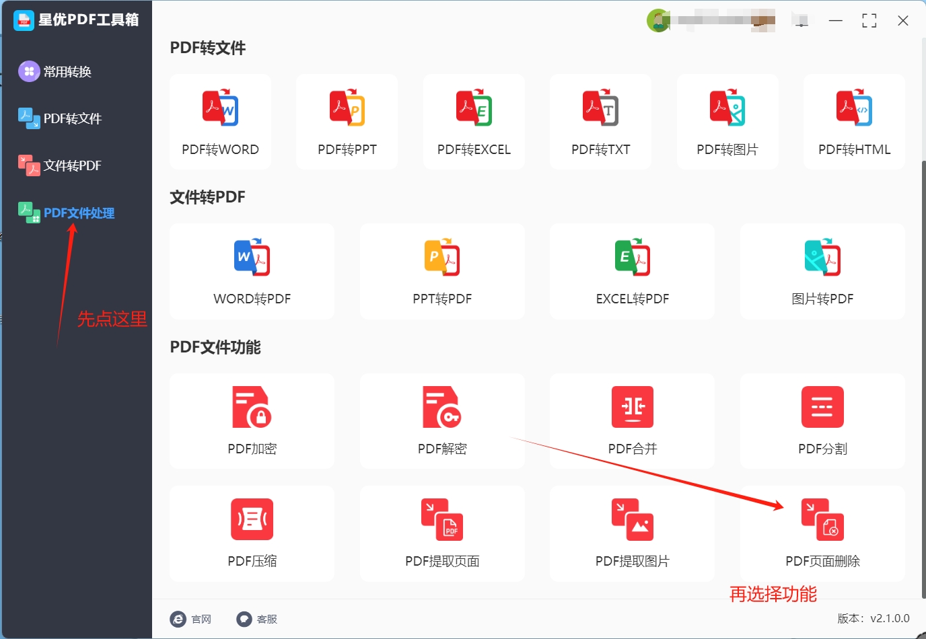Open the PDF转图片 tool
Screen dimensions: 926x639
click(727, 122)
